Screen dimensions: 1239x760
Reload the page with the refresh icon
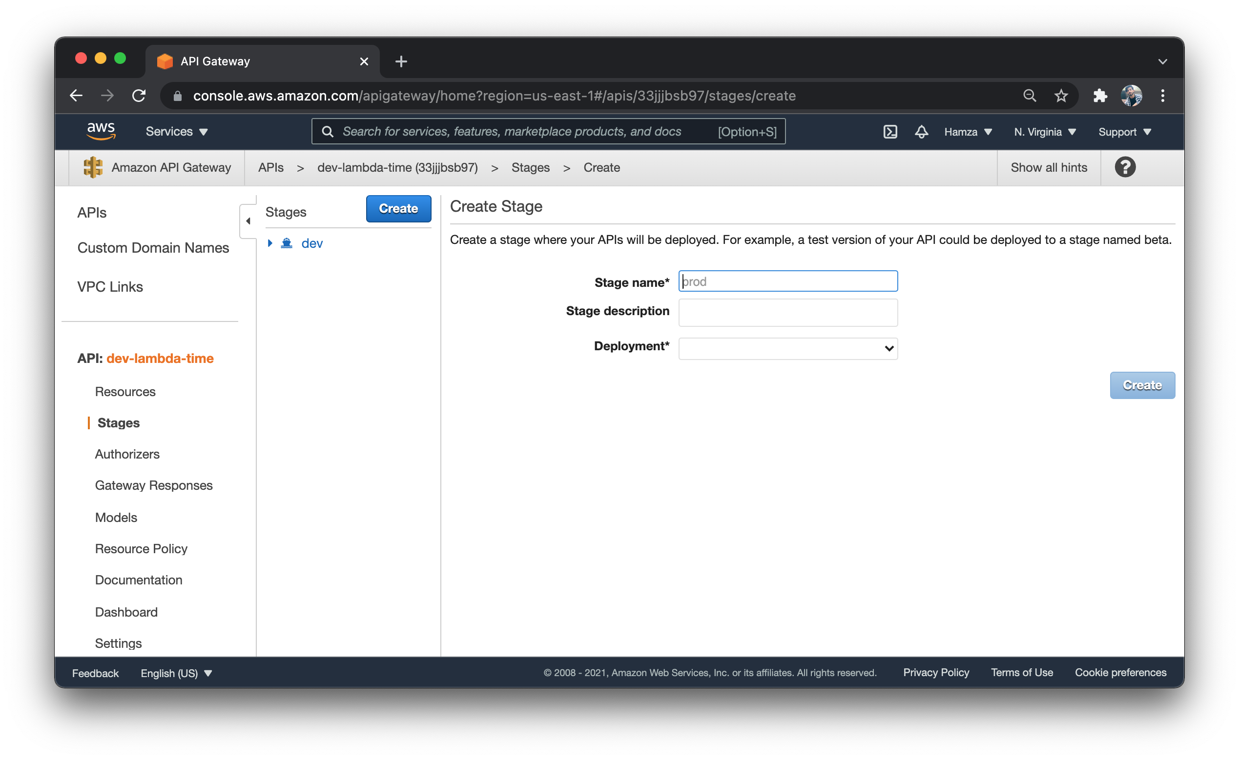pyautogui.click(x=139, y=96)
